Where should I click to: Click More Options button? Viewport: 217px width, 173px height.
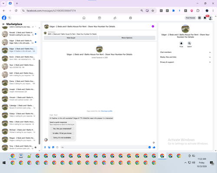[x=127, y=38]
